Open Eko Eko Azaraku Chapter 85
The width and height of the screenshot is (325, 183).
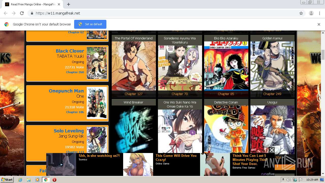tap(226, 94)
